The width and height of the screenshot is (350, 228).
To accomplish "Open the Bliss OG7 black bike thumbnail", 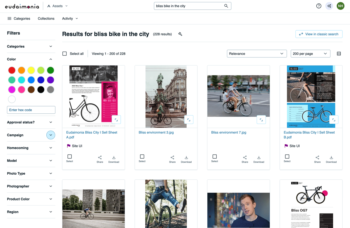I will point(311,204).
